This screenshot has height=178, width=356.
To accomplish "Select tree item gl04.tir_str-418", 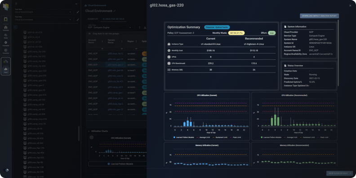I will tap(35, 32).
